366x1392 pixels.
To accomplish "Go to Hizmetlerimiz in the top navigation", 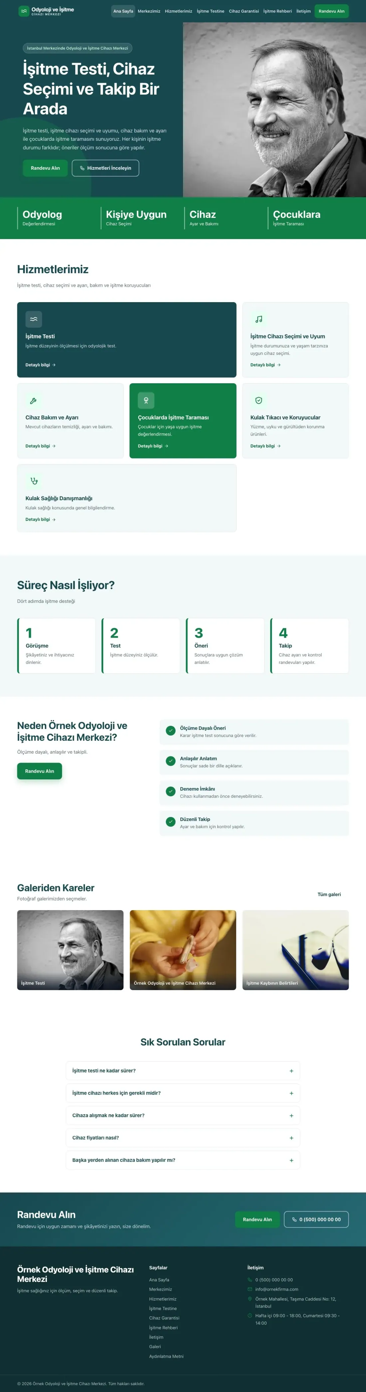I will click(178, 11).
